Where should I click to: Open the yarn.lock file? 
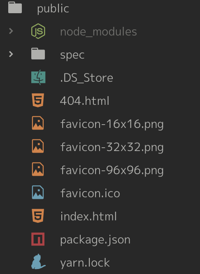pyautogui.click(x=85, y=263)
